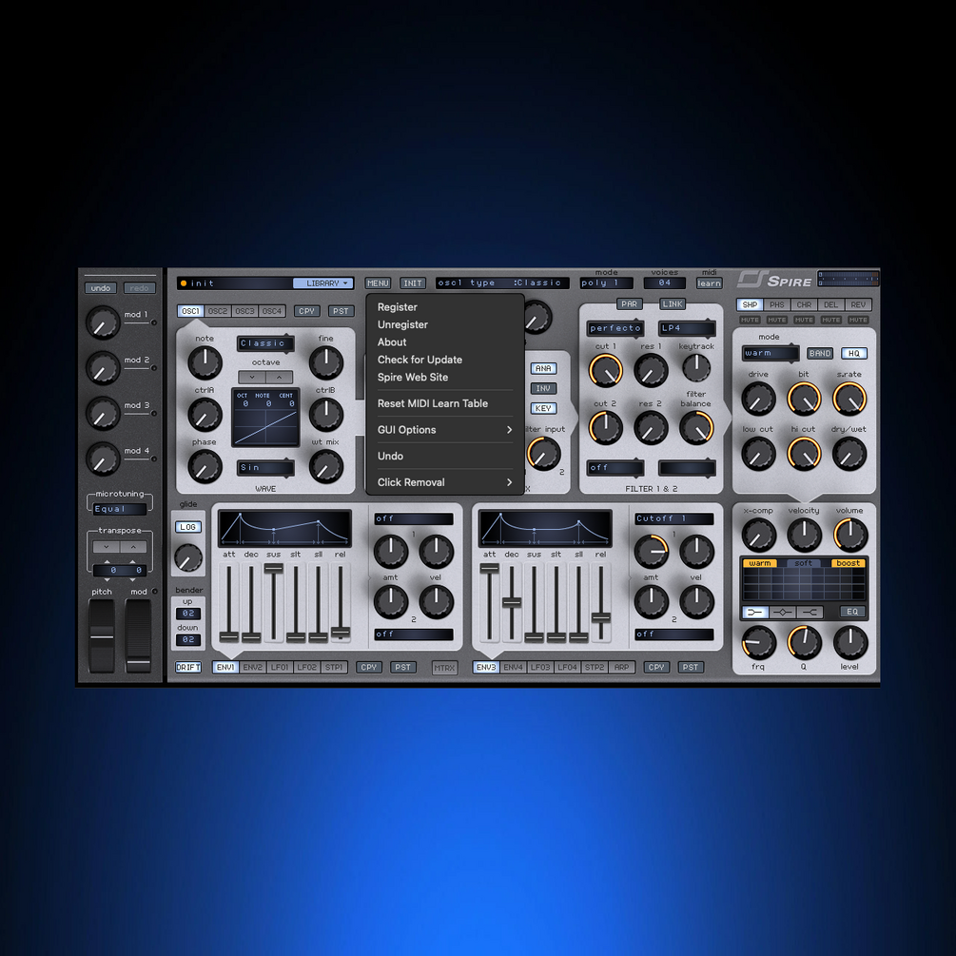Click the cut 1 filter knob
Screen dimensions: 956x956
click(605, 370)
